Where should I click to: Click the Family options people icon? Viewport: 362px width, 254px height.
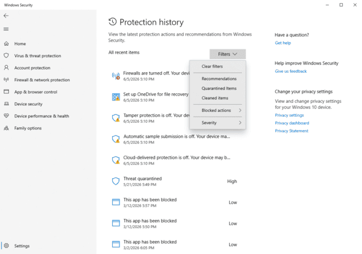(x=7, y=128)
